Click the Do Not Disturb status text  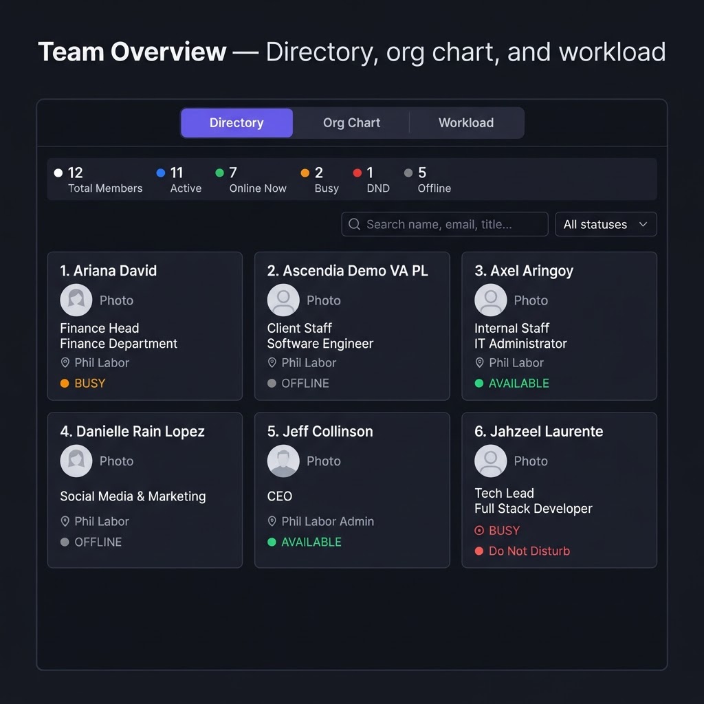tap(529, 551)
